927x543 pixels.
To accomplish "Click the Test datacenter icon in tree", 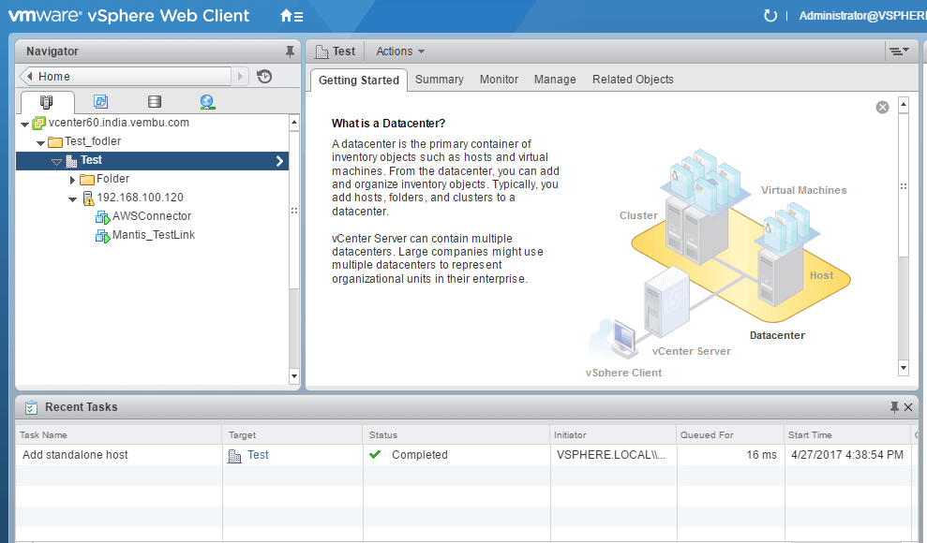I will [71, 160].
